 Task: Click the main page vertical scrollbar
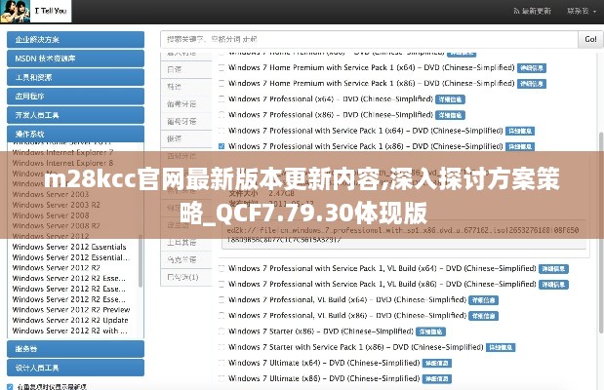pos(601,232)
